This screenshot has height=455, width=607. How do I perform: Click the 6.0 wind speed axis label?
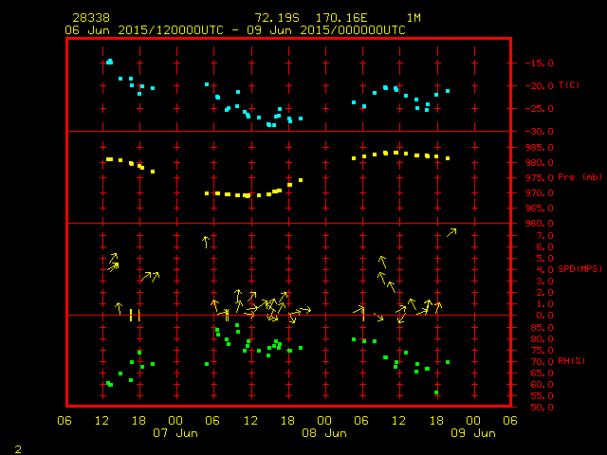544,246
